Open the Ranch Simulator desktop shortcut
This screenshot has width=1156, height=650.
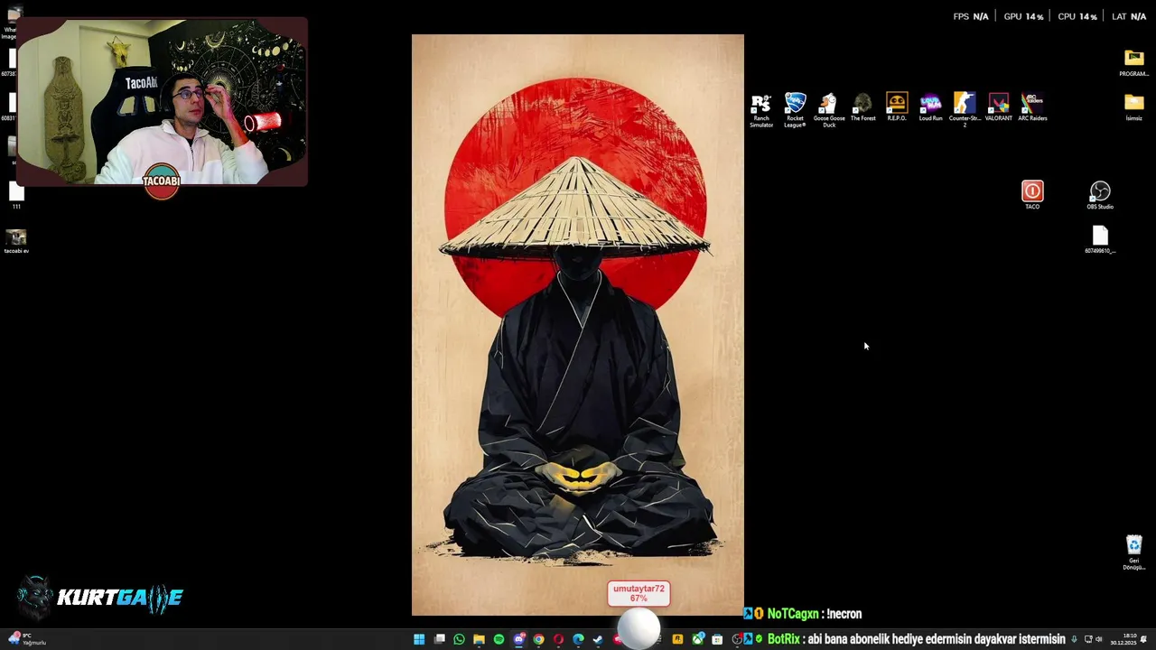(761, 109)
